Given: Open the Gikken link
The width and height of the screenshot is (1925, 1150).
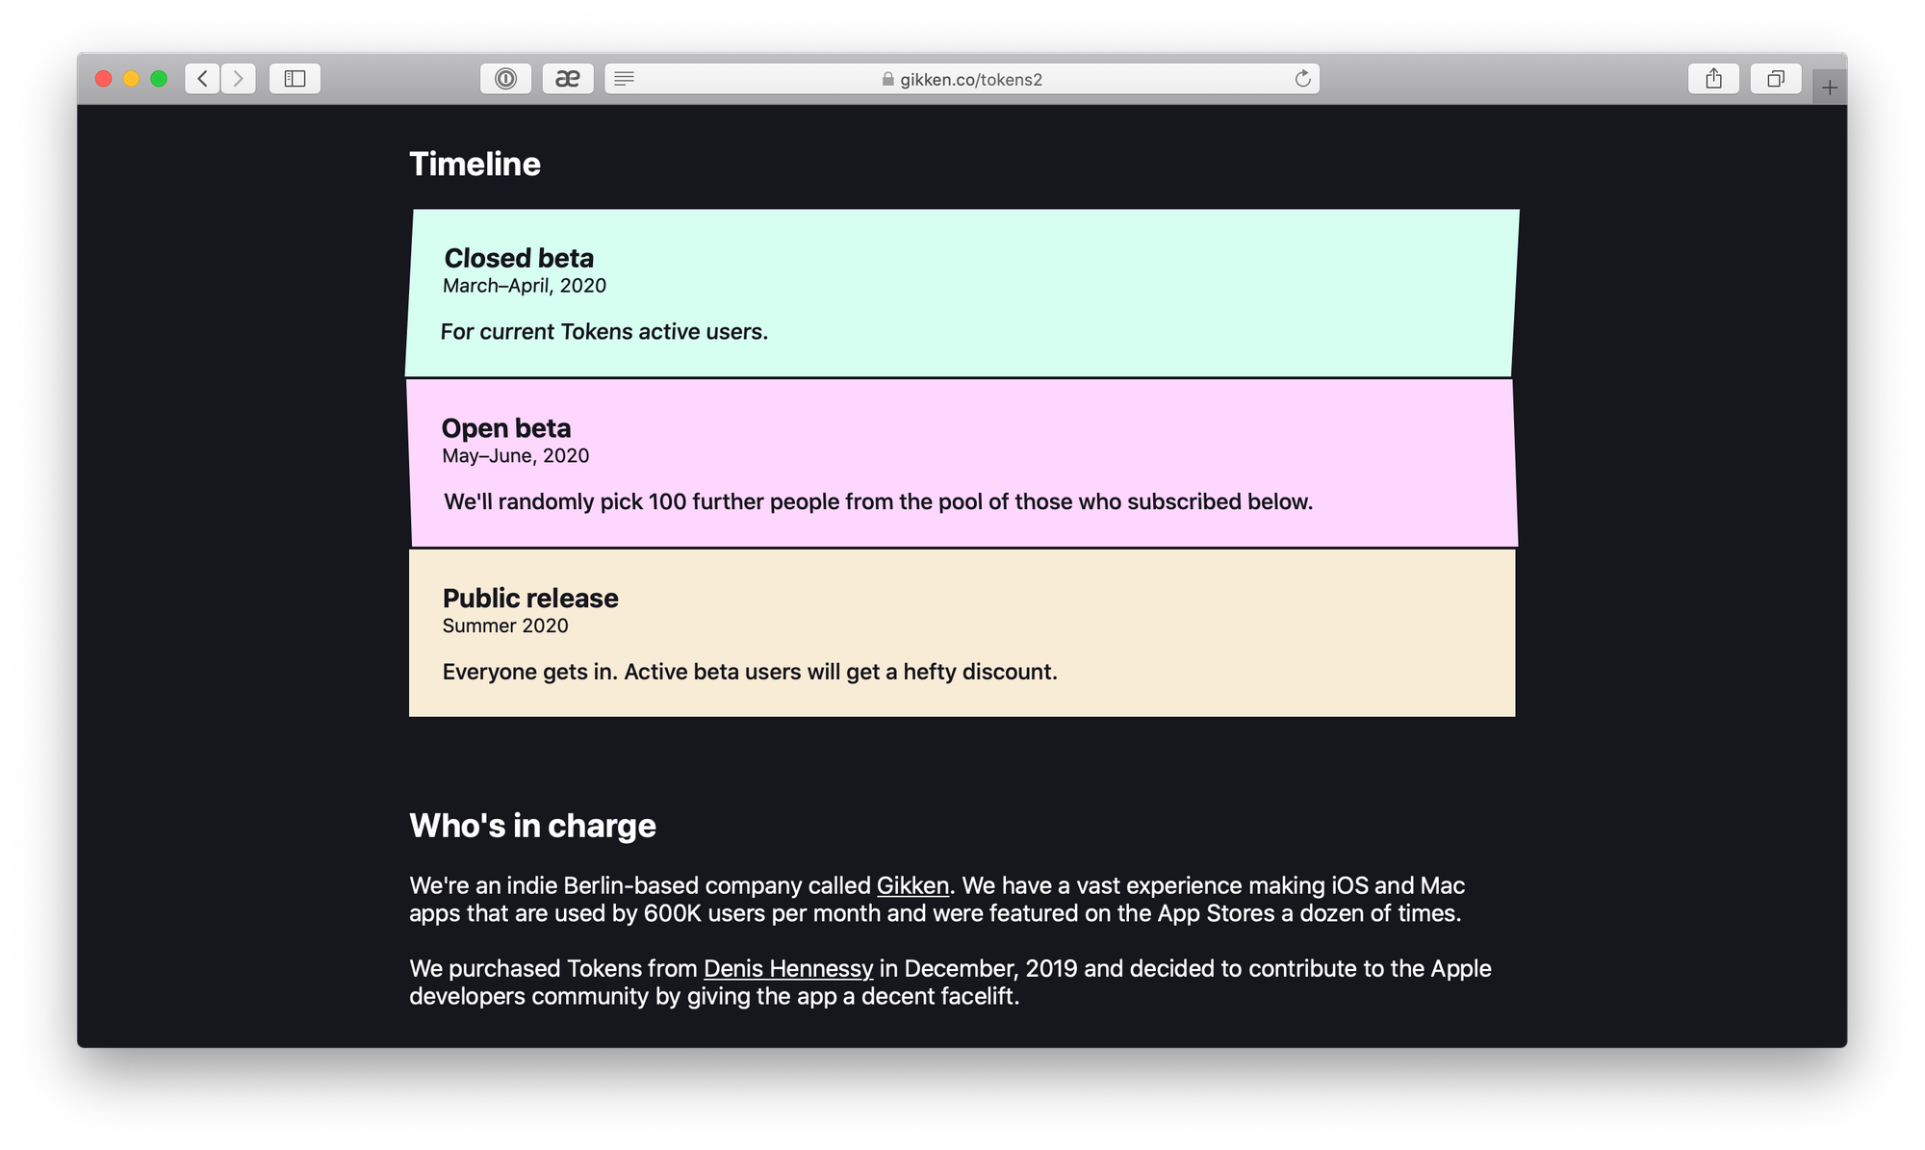Looking at the screenshot, I should click(912, 885).
